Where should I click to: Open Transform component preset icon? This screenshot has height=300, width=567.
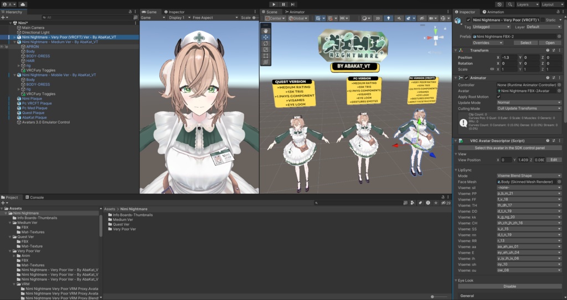553,50
